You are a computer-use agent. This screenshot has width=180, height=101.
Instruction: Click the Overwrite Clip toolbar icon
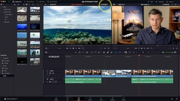tap(95, 52)
